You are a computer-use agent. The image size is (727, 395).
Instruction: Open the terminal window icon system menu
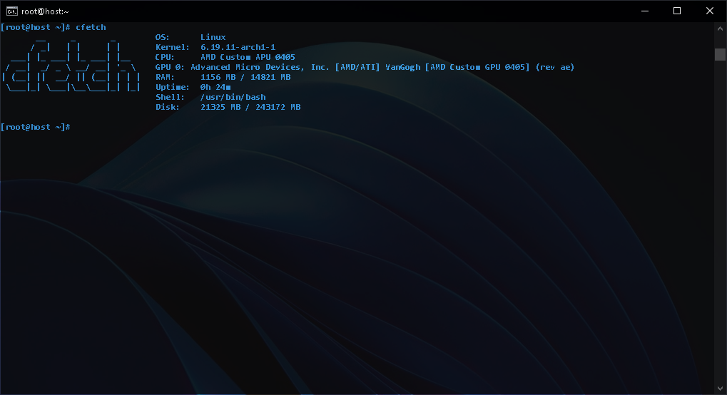tap(11, 11)
